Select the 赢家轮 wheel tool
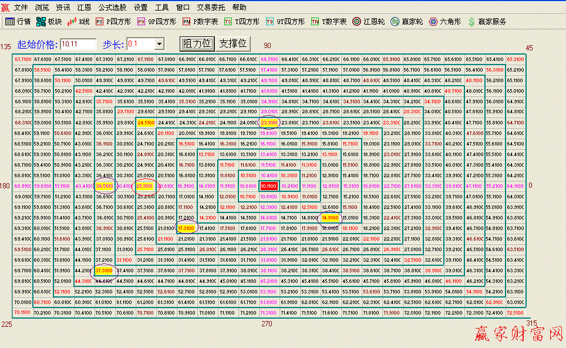 click(406, 21)
